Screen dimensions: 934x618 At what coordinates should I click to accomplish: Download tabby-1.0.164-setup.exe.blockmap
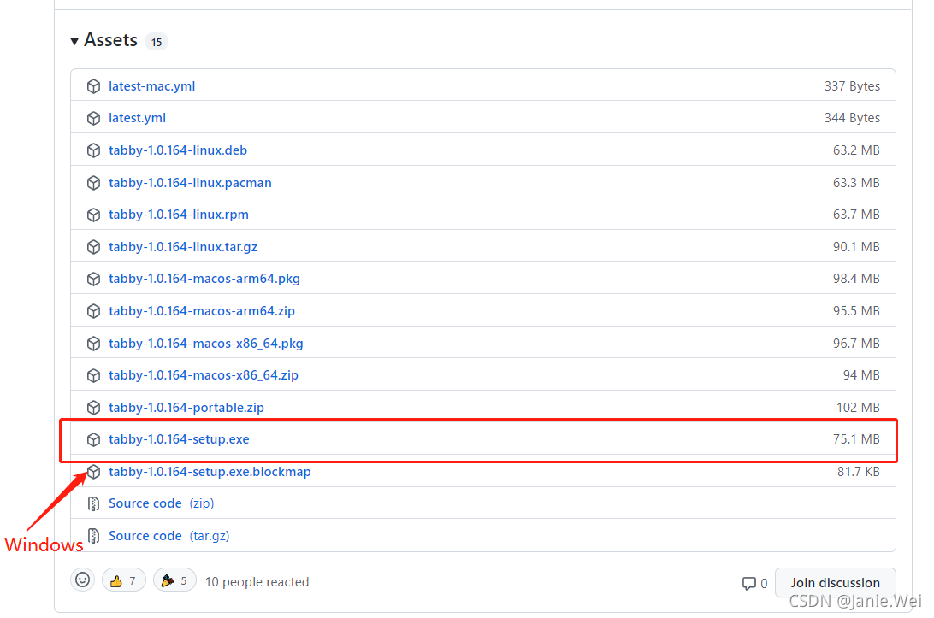(x=210, y=472)
